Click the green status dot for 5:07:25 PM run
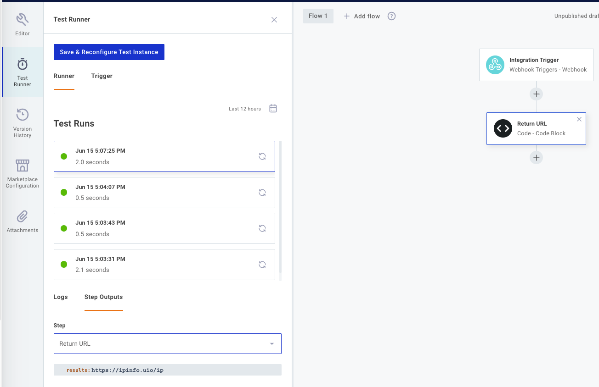599x387 pixels. click(64, 156)
